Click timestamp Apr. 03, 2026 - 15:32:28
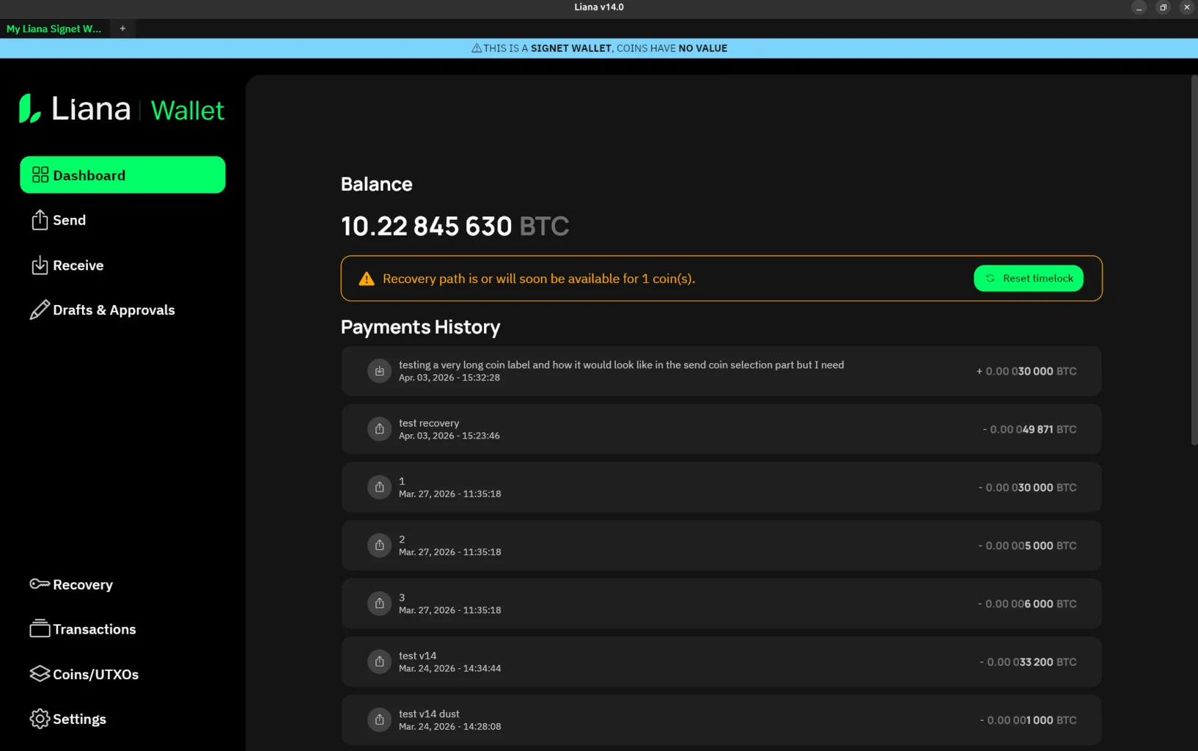 [x=449, y=378]
